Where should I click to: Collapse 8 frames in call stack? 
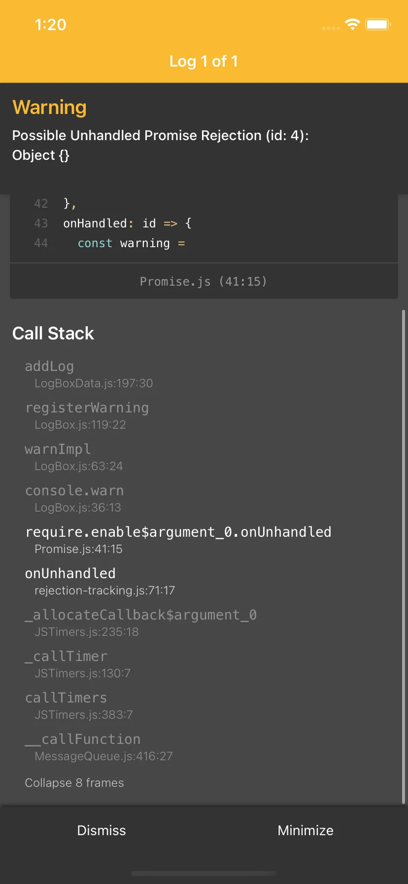point(74,783)
